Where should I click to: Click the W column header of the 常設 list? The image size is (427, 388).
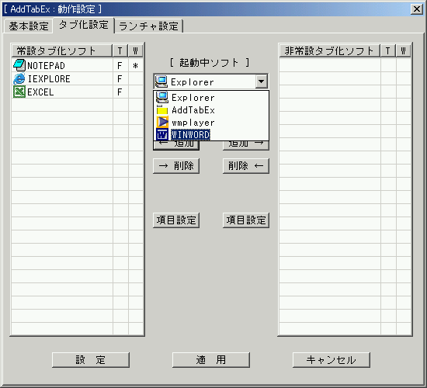pyautogui.click(x=135, y=50)
